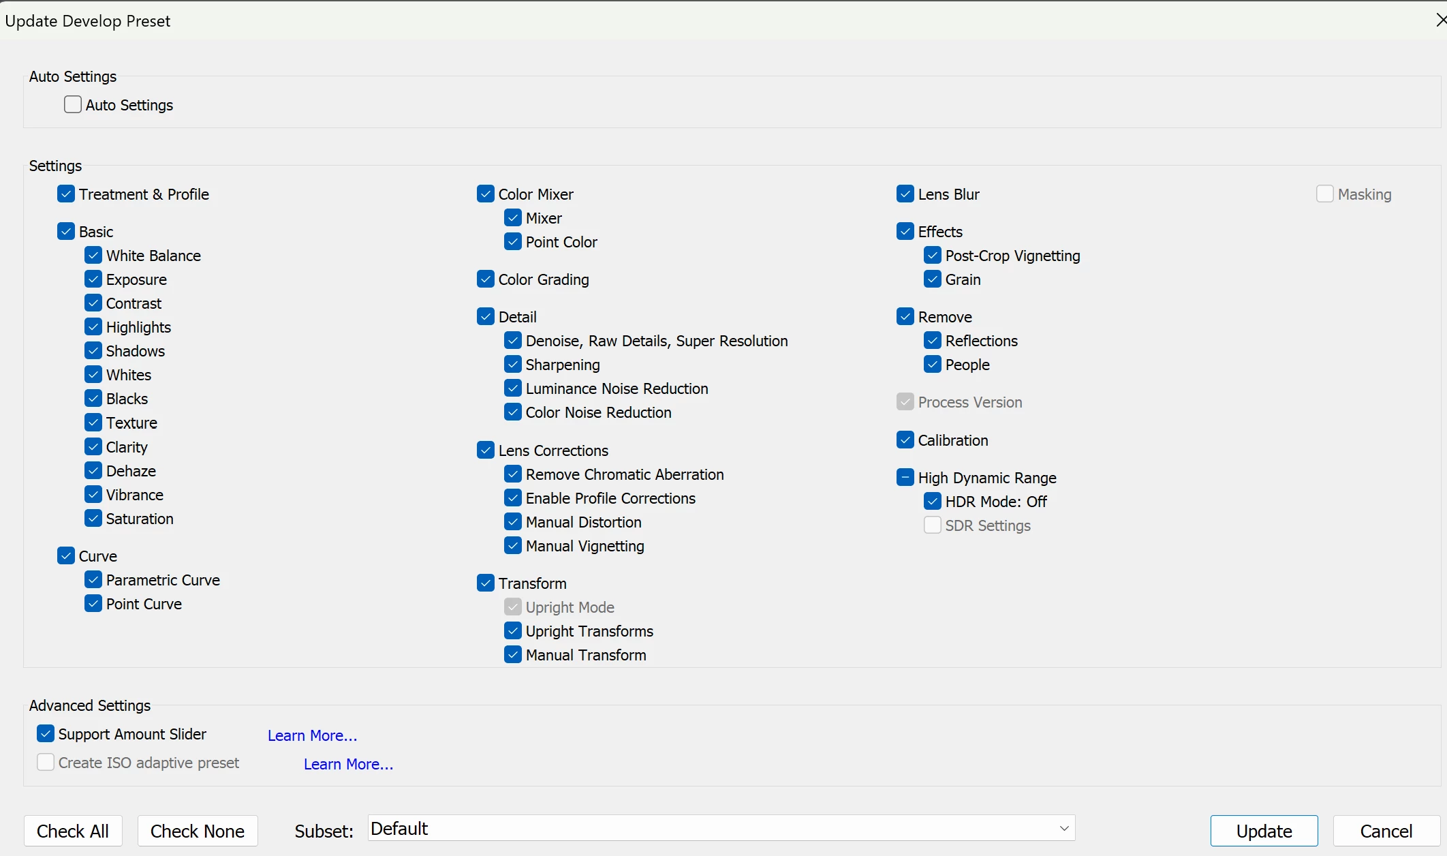Disable Support Amount Slider option
Screen dimensions: 1447x856
tap(46, 734)
